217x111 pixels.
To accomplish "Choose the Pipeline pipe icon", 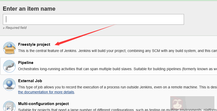I will (9, 66).
